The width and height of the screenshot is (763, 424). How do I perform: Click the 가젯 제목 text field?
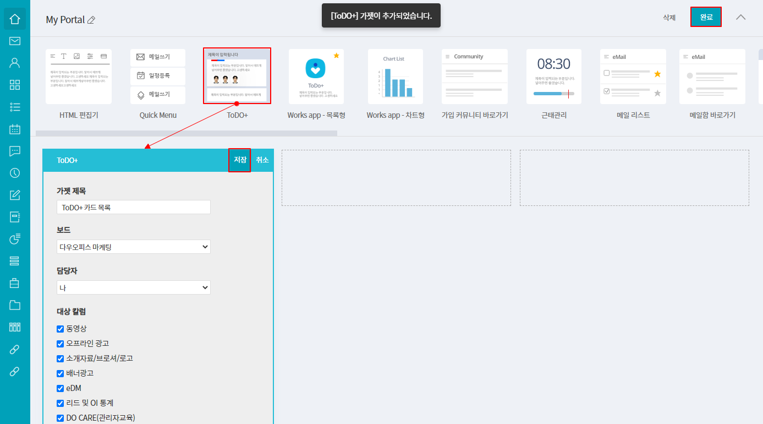(133, 208)
